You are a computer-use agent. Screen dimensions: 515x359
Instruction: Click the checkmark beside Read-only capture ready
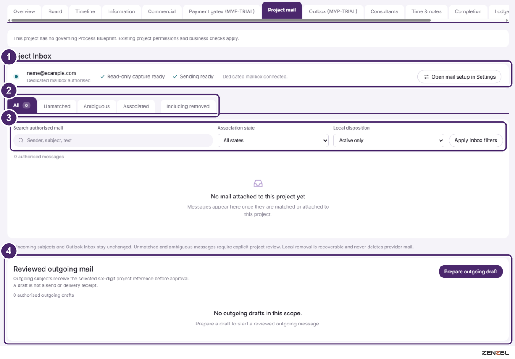(x=102, y=76)
